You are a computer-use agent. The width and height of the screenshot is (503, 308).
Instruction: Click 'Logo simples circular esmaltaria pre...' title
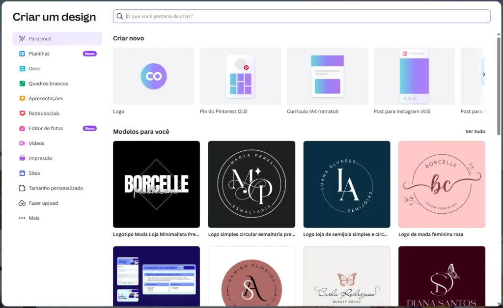coord(251,234)
